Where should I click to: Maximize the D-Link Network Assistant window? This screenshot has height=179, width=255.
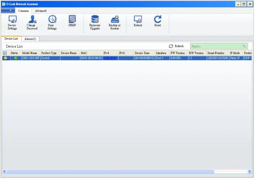tap(244, 4)
